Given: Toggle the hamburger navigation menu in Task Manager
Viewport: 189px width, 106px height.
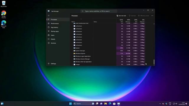Looking at the screenshot, I should tap(48, 16).
